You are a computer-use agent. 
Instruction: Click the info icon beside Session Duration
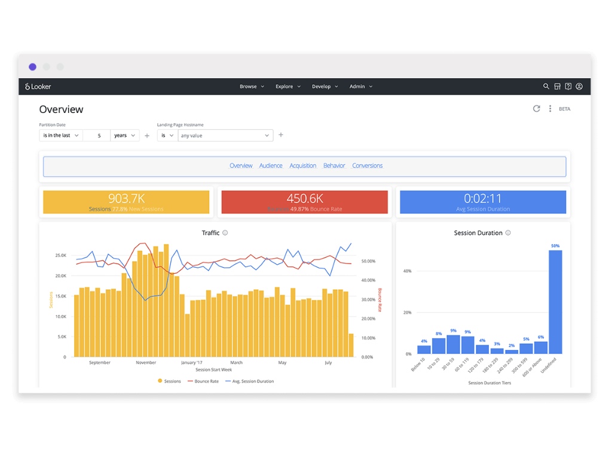click(507, 232)
